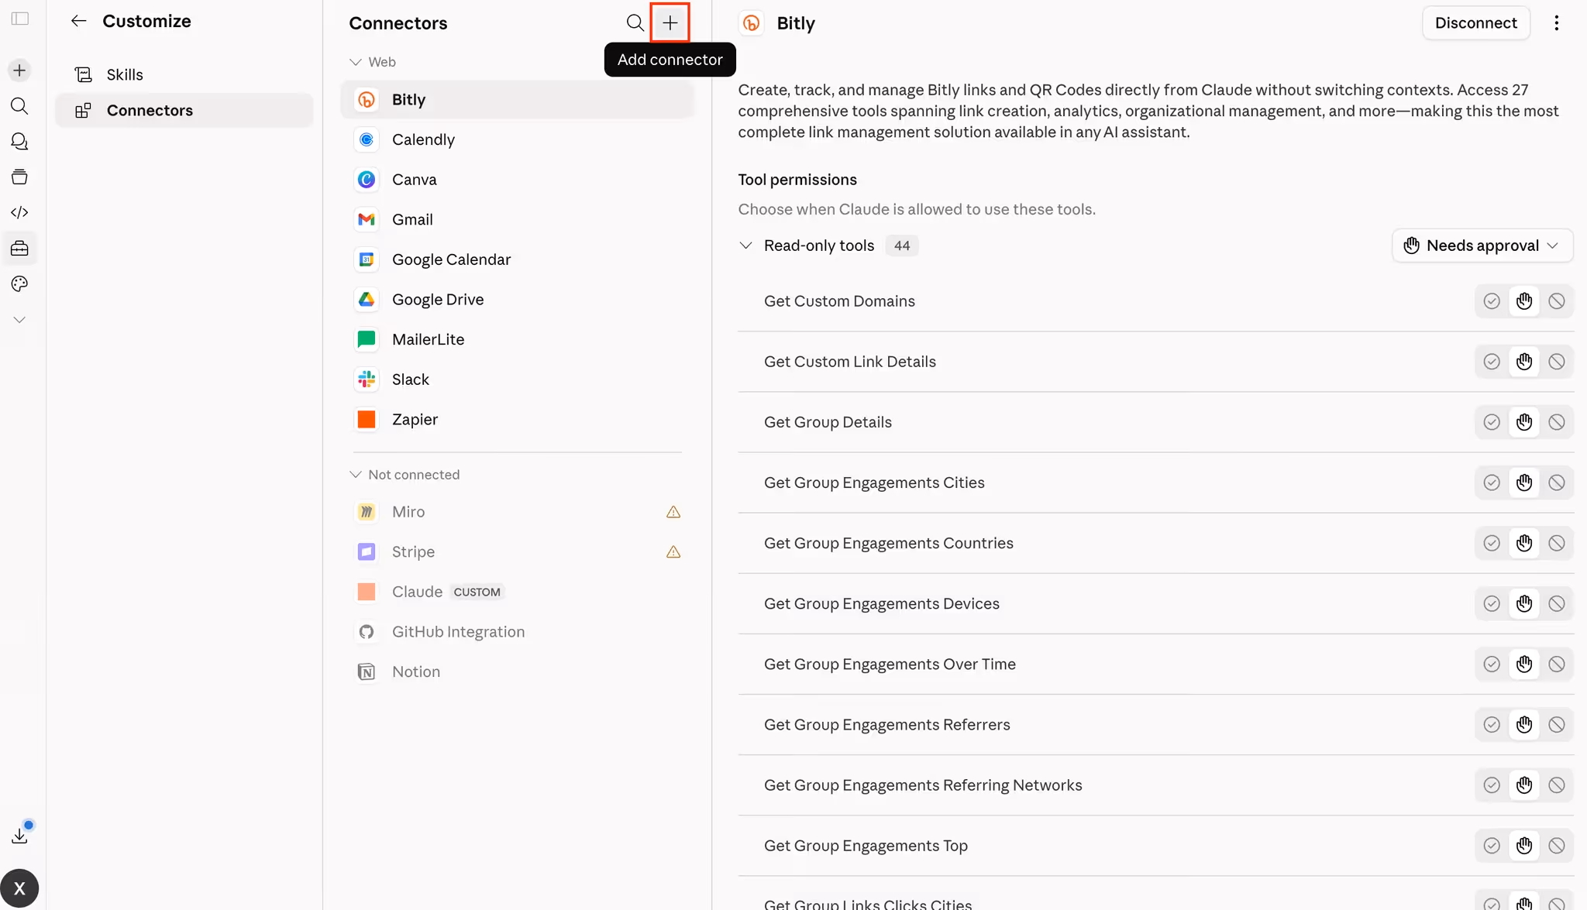Image resolution: width=1587 pixels, height=910 pixels.
Task: Set Get Custom Domains to needs approval
Action: (x=1524, y=301)
